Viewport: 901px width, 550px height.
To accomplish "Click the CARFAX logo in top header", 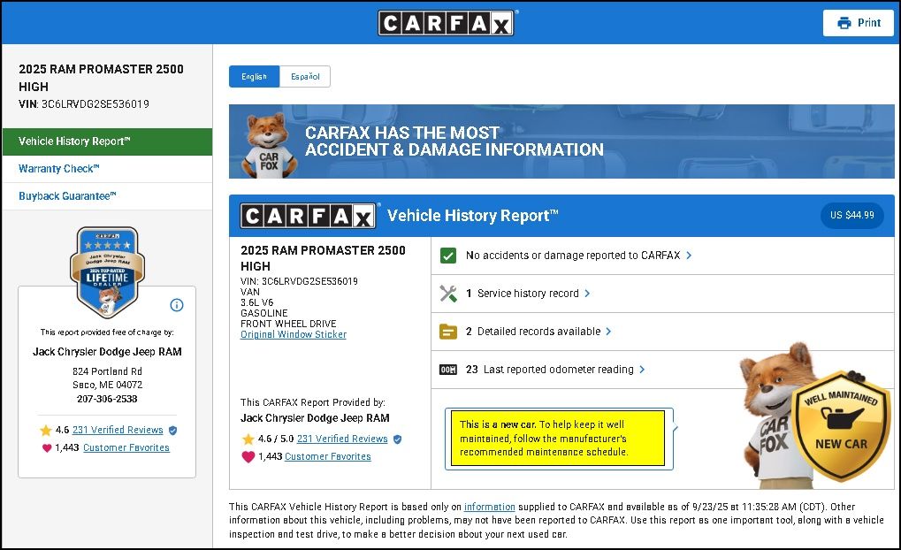I will (x=447, y=23).
